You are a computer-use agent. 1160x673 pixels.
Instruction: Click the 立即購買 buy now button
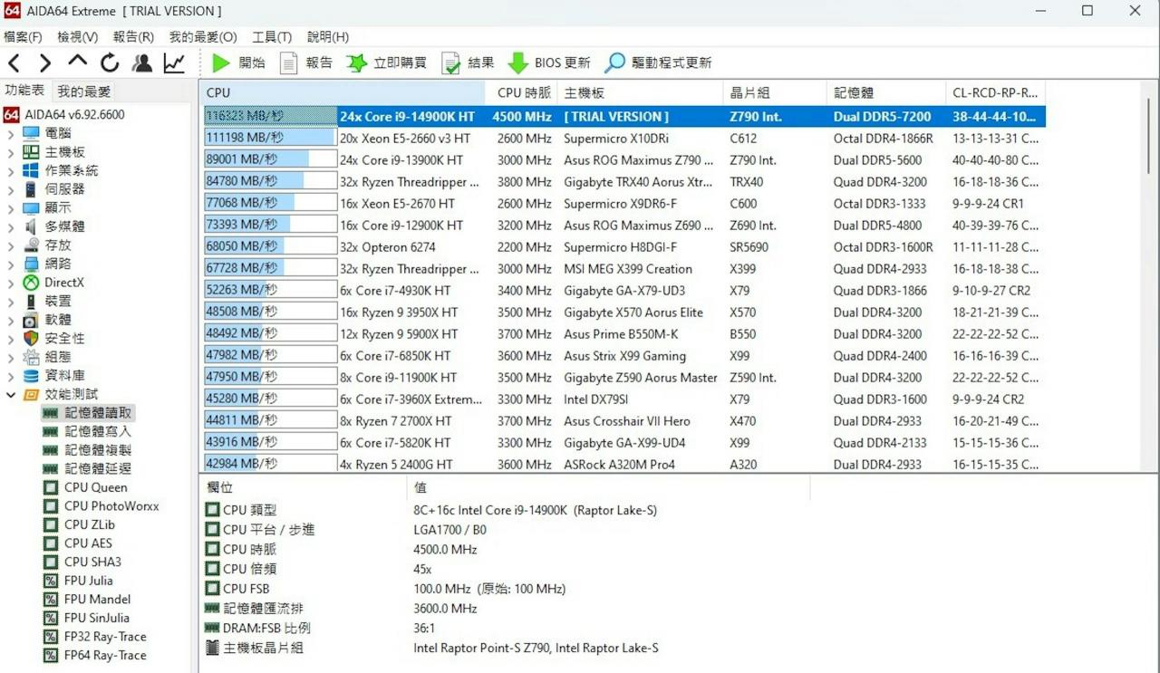[x=387, y=62]
